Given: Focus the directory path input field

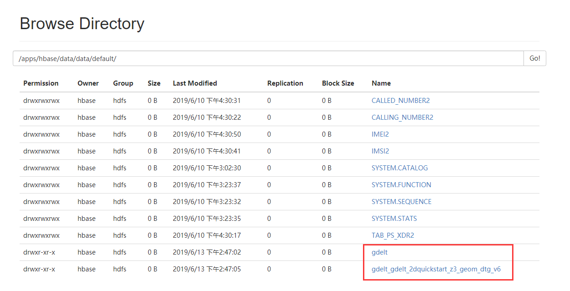Looking at the screenshot, I should click(x=268, y=59).
